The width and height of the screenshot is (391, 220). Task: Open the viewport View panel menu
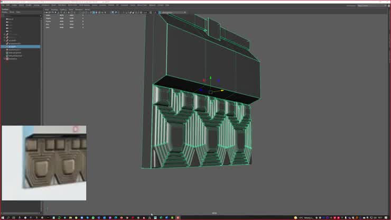46,10
